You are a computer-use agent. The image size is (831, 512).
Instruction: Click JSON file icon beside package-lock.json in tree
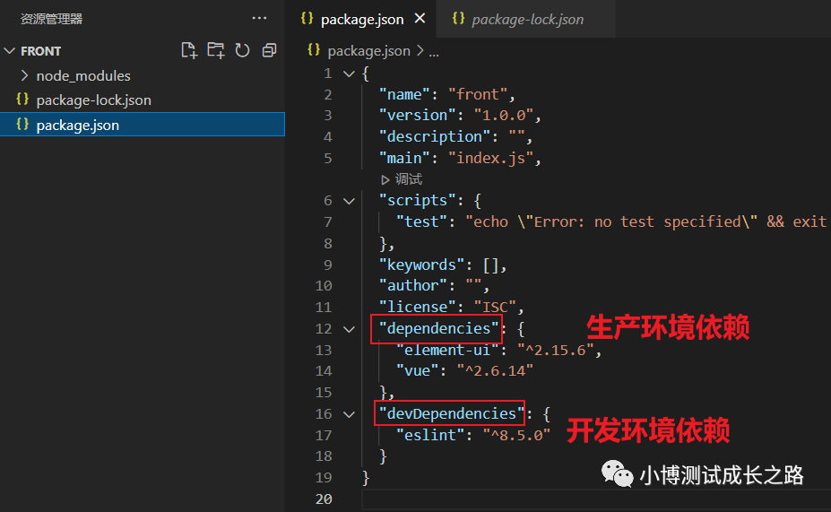point(22,100)
